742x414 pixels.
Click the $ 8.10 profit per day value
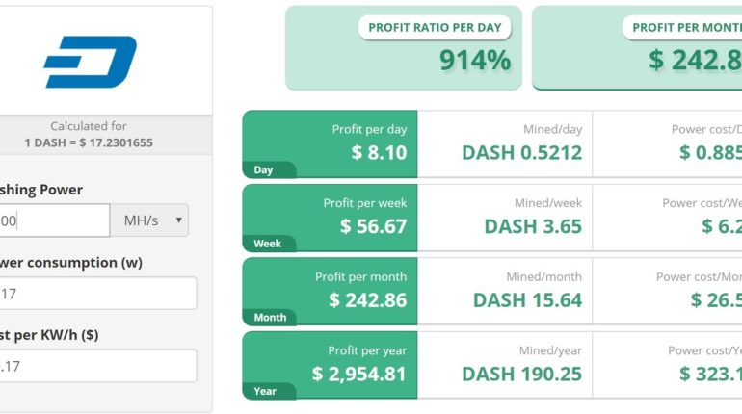coord(379,153)
